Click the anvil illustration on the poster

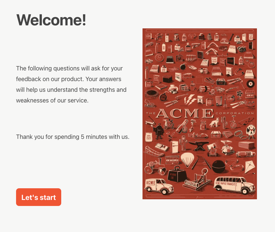point(199,145)
